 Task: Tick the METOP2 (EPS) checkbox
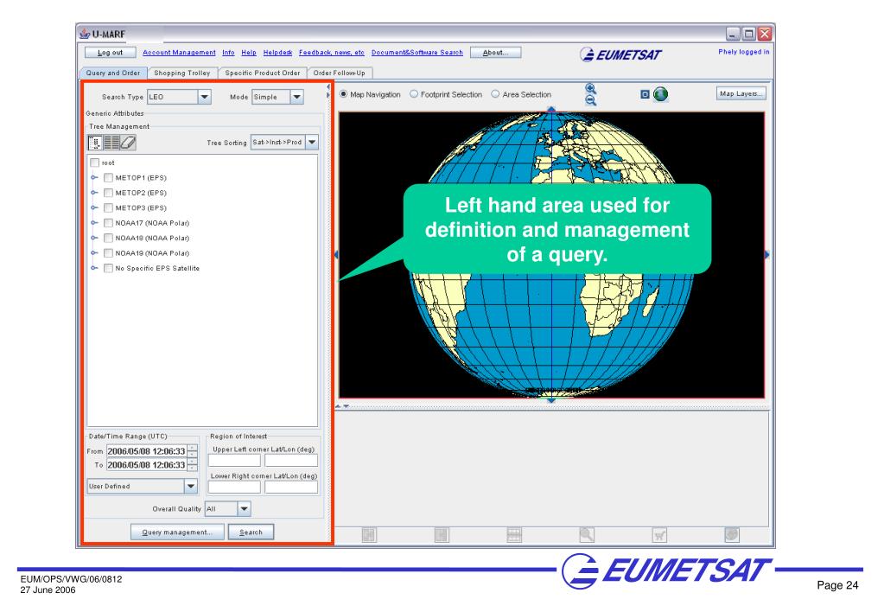tap(108, 193)
